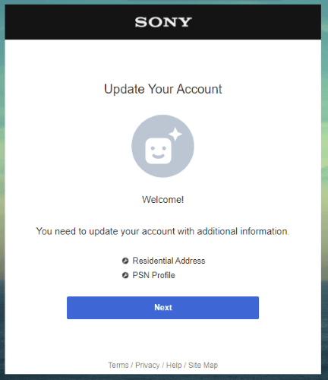The width and height of the screenshot is (328, 380).
Task: Click the bullet icon beside Residential Address
Action: [125, 261]
